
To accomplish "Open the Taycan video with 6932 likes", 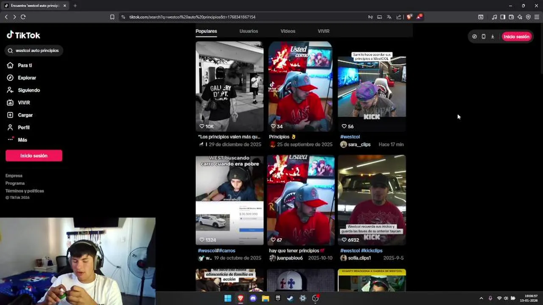I will (x=372, y=200).
